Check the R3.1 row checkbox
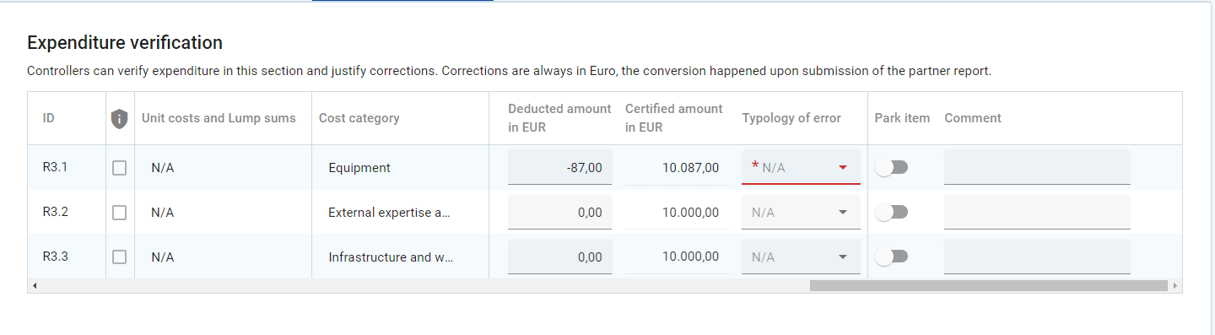 point(120,168)
